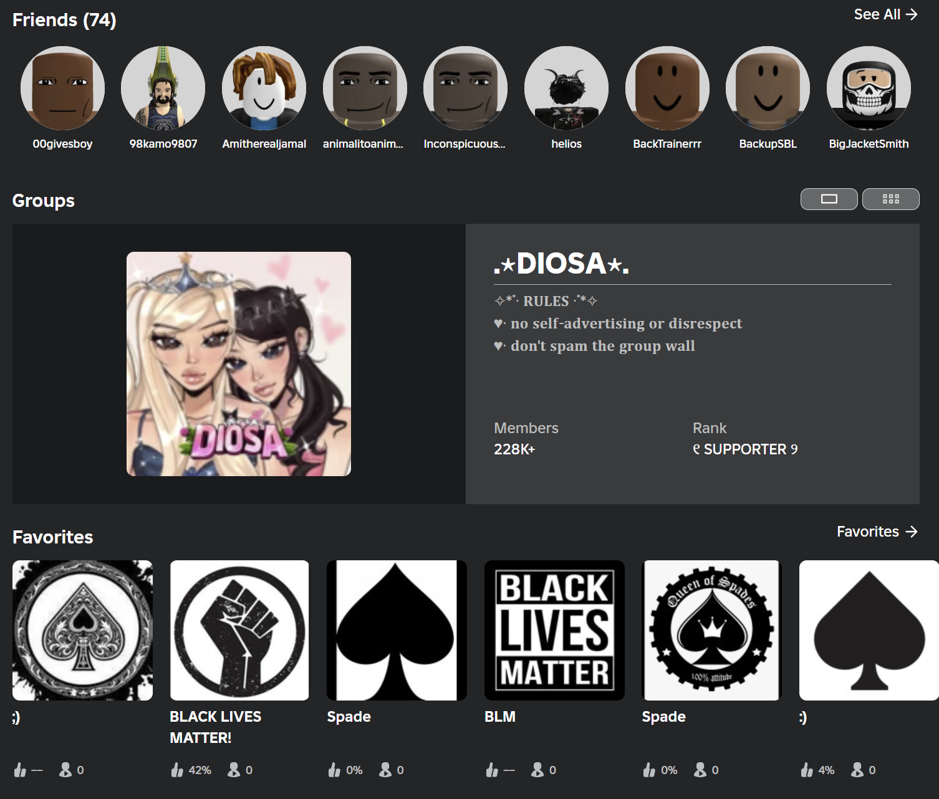The height and width of the screenshot is (799, 939).
Task: Open BackTrainerrr friend avatar
Action: tap(667, 88)
